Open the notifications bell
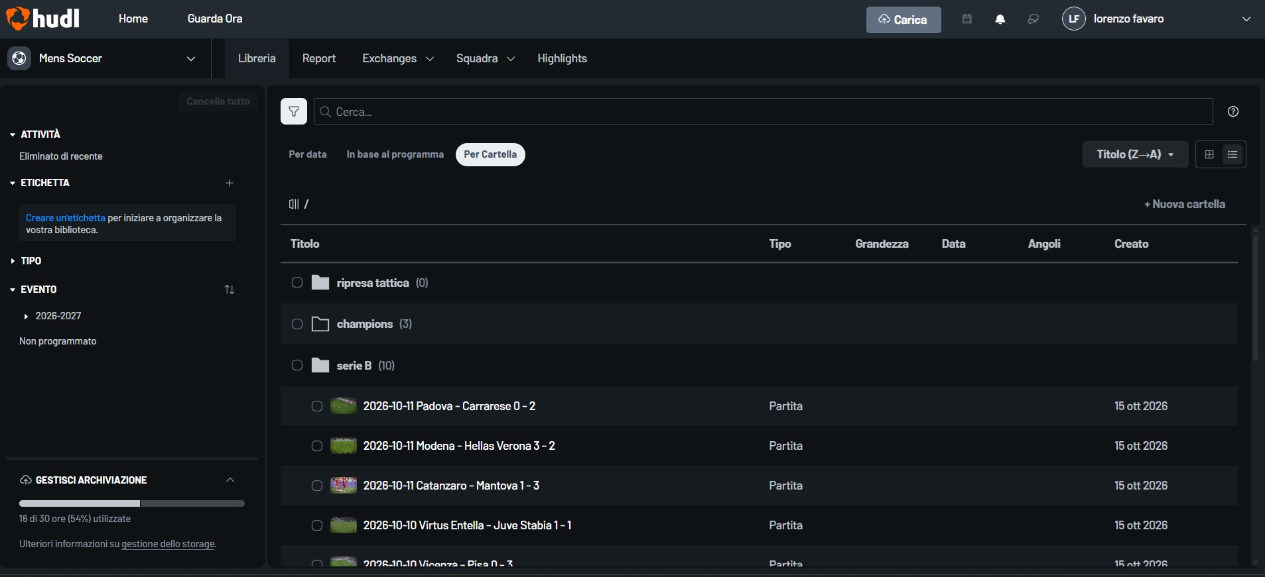The height and width of the screenshot is (577, 1265). (x=1000, y=19)
